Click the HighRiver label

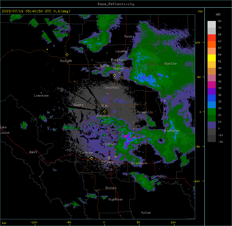[x=116, y=199]
